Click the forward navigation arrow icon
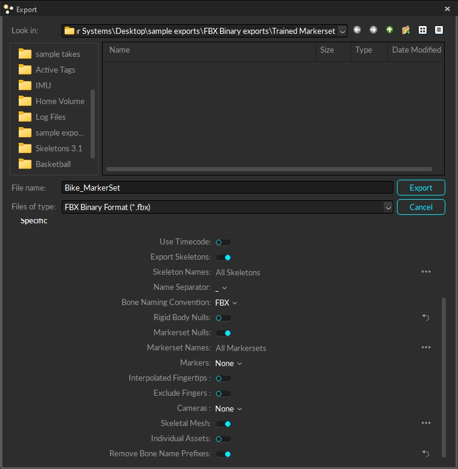The height and width of the screenshot is (469, 458). (373, 30)
